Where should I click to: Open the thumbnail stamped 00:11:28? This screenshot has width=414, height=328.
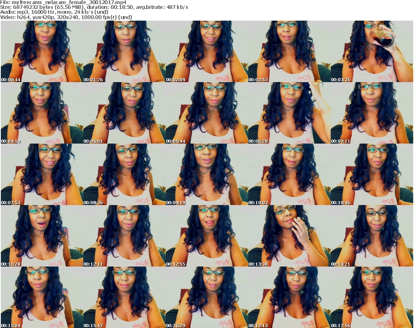coord(42,236)
